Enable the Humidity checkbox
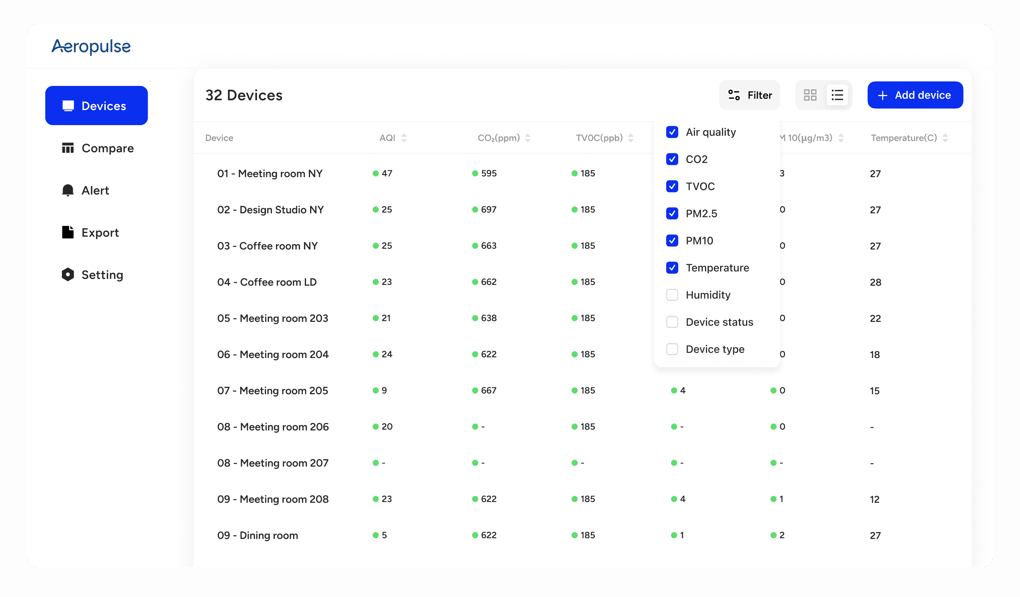This screenshot has height=597, width=1020. (672, 295)
